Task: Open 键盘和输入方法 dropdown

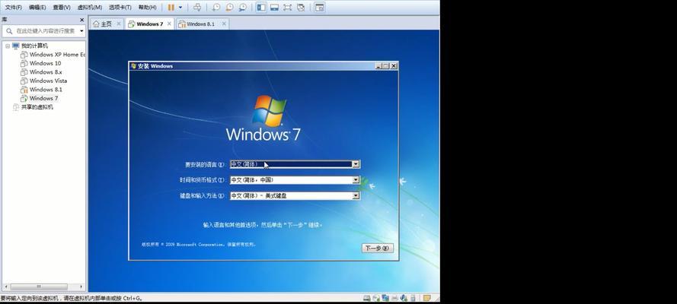Action: coord(356,196)
